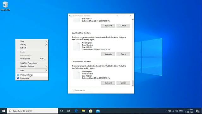Choose Refresh in context menu
Screen dimensions: 202x114
point(32,48)
